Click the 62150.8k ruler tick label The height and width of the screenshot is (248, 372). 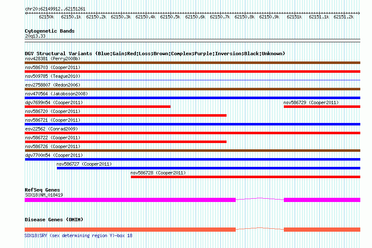point(245,17)
